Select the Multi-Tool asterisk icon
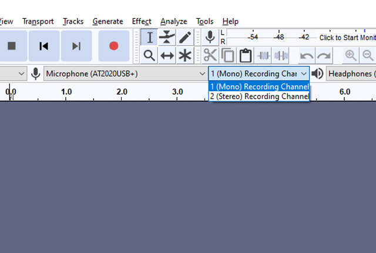Screen dimensions: 376x253 point(185,55)
